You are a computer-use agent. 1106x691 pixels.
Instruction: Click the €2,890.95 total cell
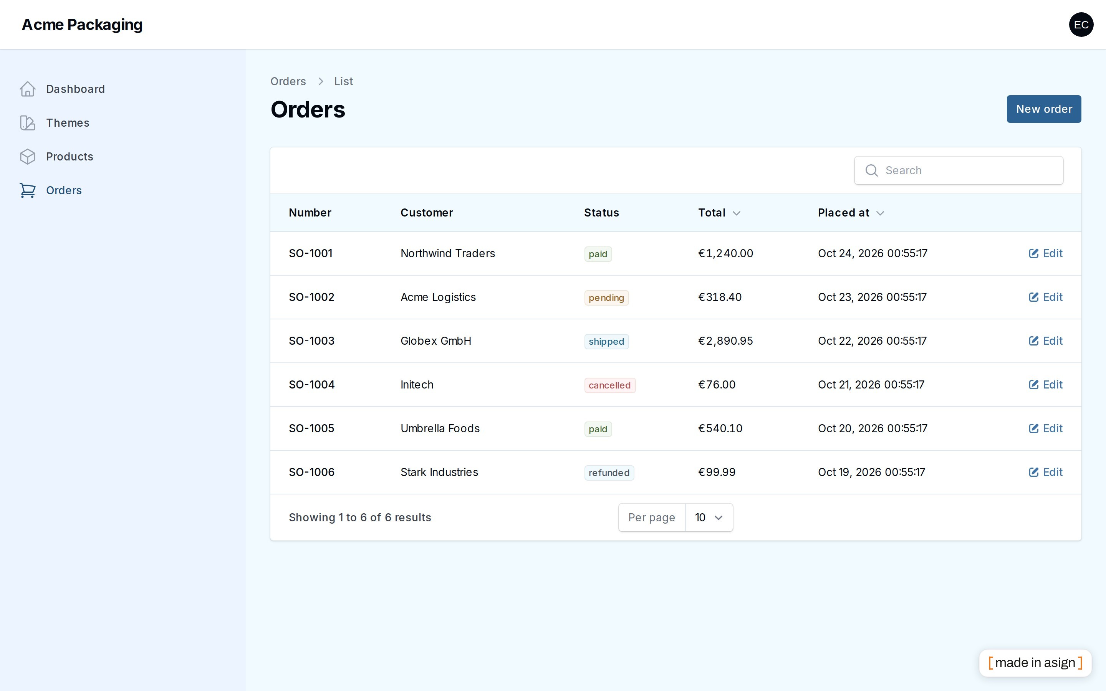[x=725, y=341]
